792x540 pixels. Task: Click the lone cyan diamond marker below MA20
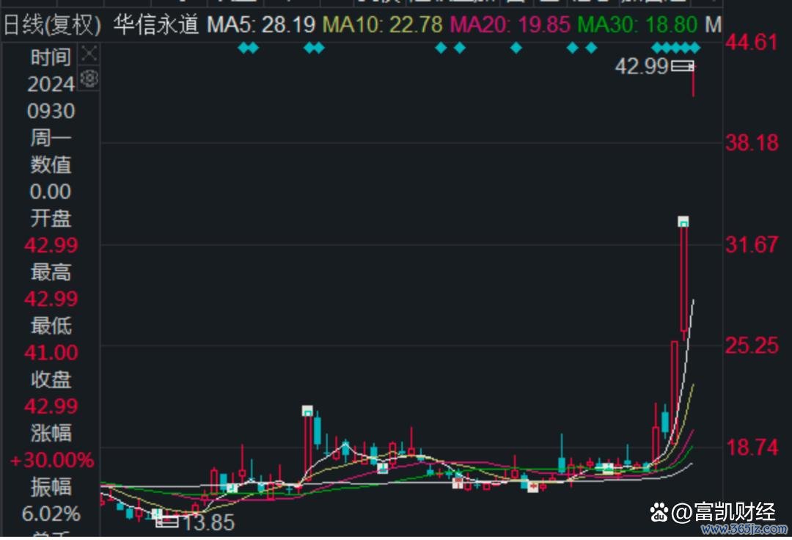tap(516, 48)
